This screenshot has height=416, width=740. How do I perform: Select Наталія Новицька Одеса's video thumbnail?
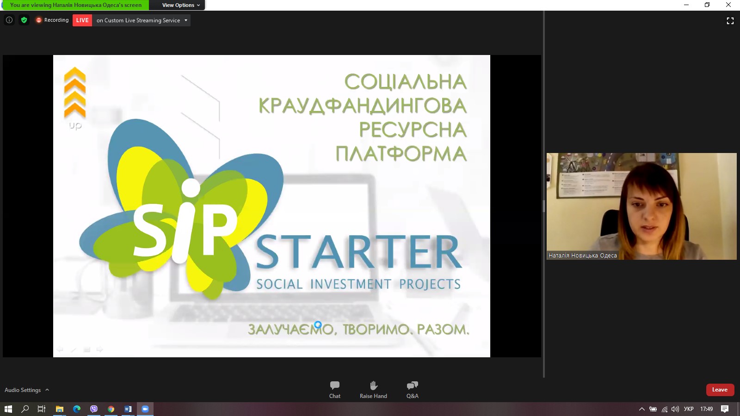click(641, 206)
